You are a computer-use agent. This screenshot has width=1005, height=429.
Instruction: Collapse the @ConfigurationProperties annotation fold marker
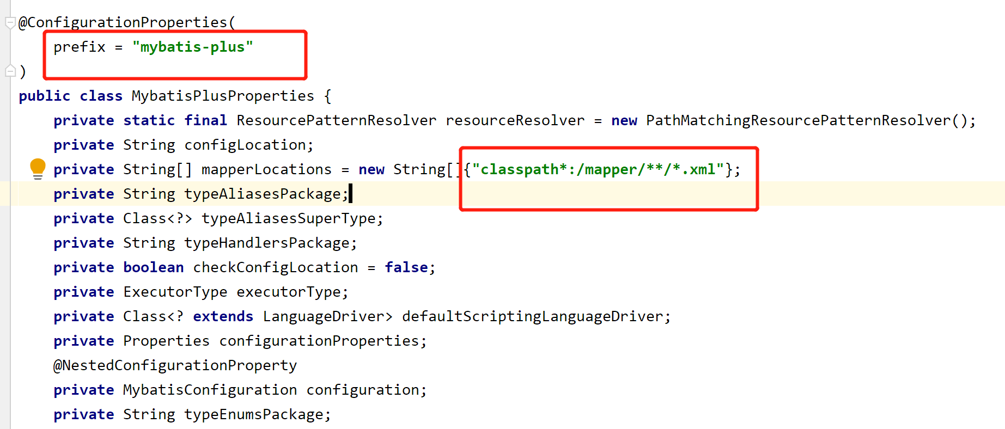click(x=10, y=23)
